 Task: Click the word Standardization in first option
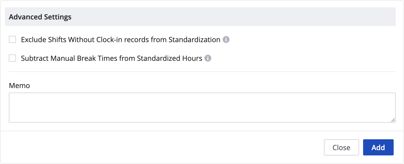(194, 40)
